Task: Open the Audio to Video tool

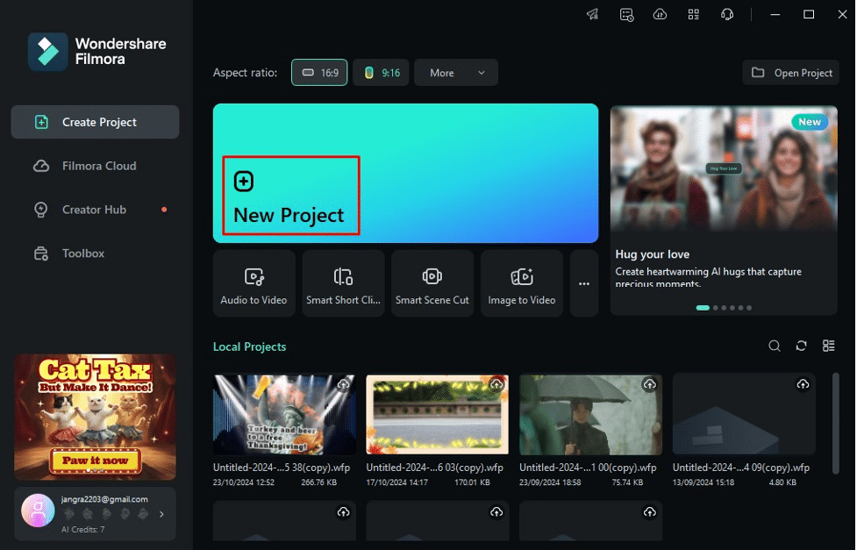Action: click(x=254, y=283)
